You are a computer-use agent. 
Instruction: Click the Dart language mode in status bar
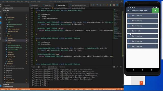(76, 89)
